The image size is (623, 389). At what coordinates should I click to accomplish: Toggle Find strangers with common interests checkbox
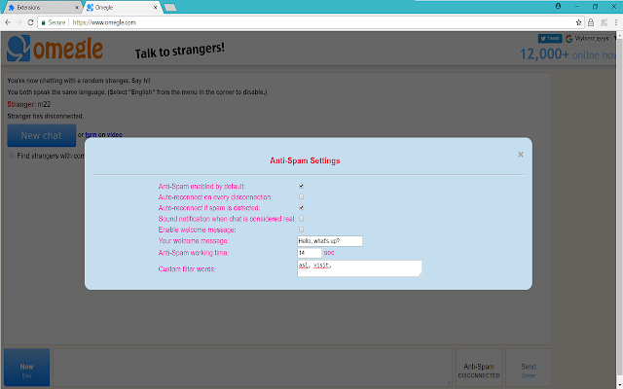(x=11, y=156)
